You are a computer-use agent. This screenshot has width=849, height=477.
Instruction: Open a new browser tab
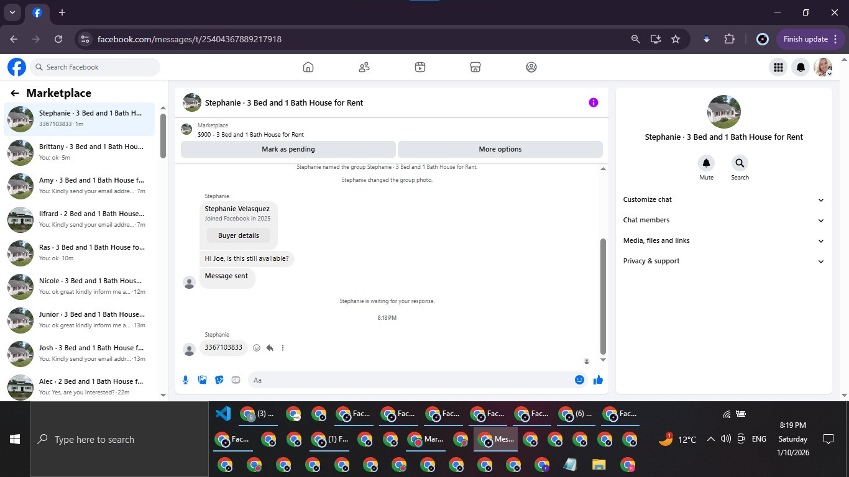pyautogui.click(x=62, y=12)
